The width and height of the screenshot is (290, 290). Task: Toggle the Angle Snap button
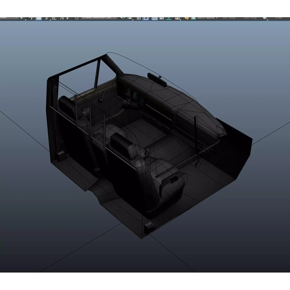(54, 18)
